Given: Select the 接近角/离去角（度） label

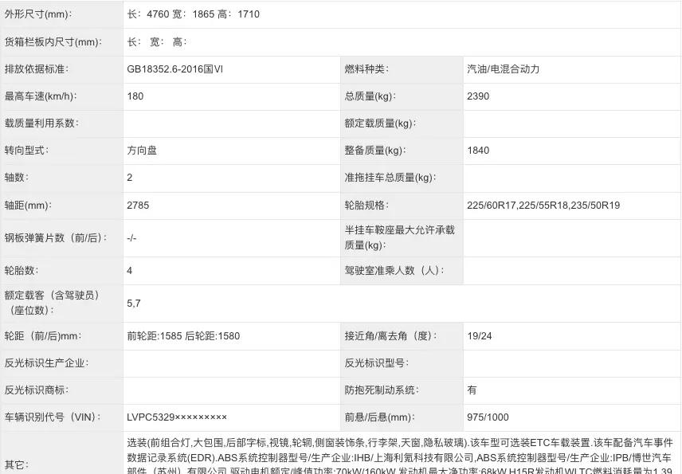Looking at the screenshot, I should coord(391,335).
